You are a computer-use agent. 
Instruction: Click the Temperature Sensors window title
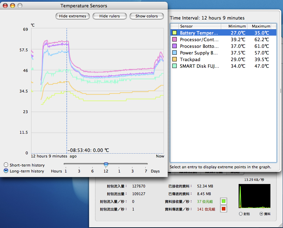click(x=84, y=6)
